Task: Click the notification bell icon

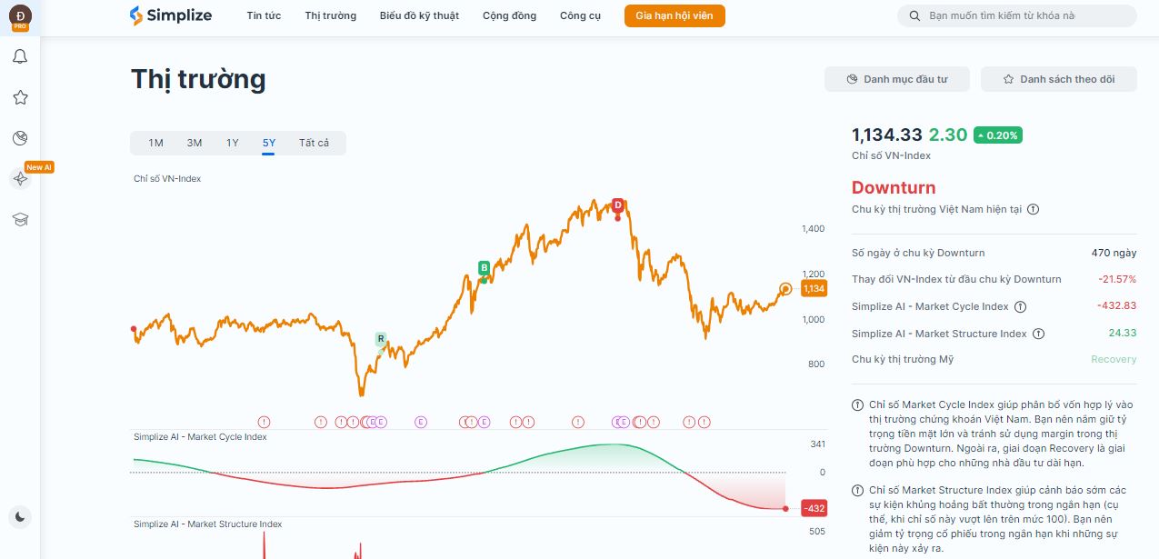Action: (x=20, y=57)
